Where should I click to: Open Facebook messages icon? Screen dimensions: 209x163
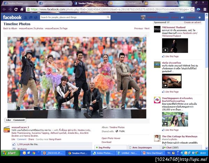pyautogui.click(x=31, y=17)
